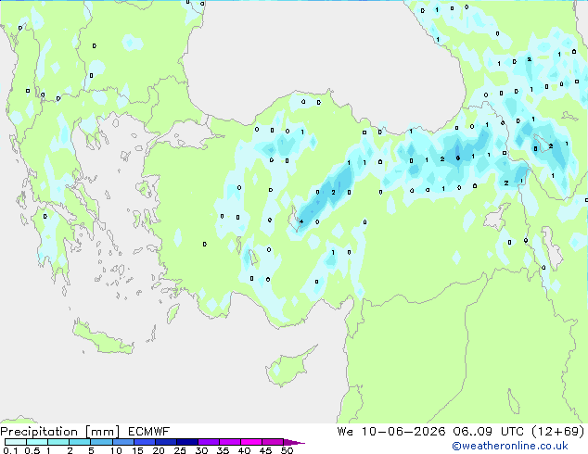The width and height of the screenshot is (588, 454).
Task: Click the precipitation value "4" on map
Action: coord(301,221)
